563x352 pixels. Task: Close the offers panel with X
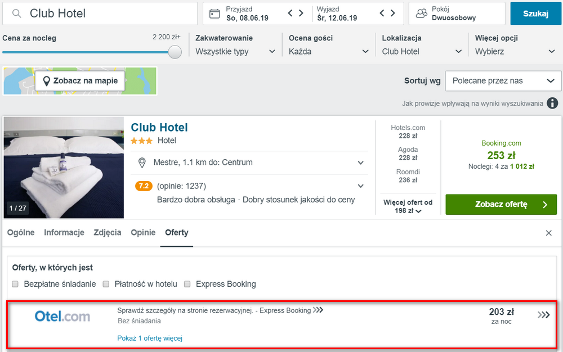(548, 233)
